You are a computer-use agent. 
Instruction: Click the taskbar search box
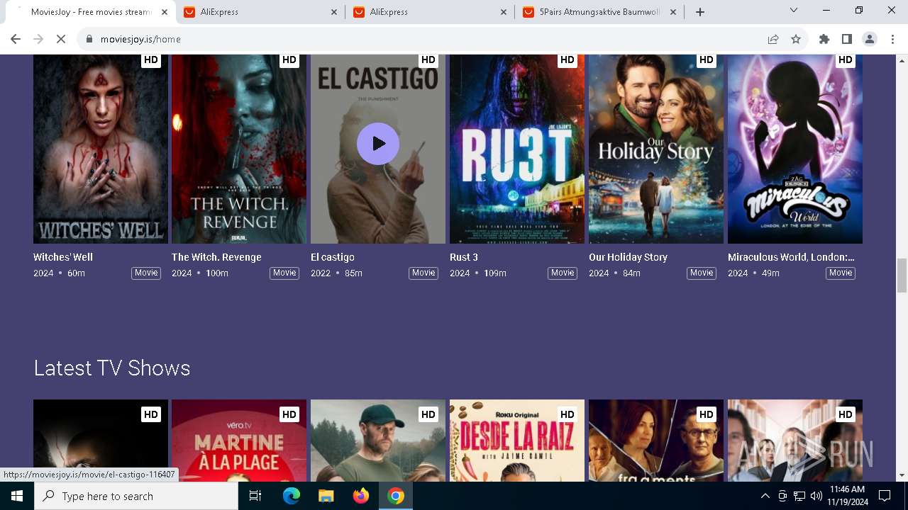point(136,496)
